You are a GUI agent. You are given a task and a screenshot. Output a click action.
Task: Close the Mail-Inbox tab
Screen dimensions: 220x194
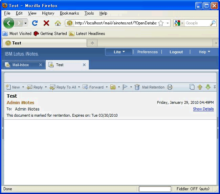[x=41, y=65]
